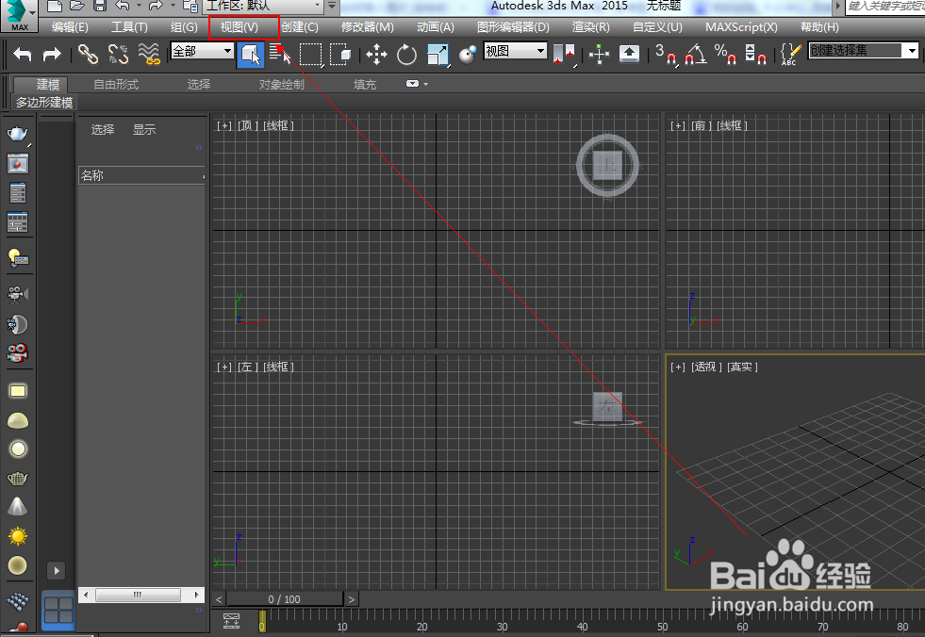Select the Select and Rotate tool
The width and height of the screenshot is (925, 637).
[406, 55]
